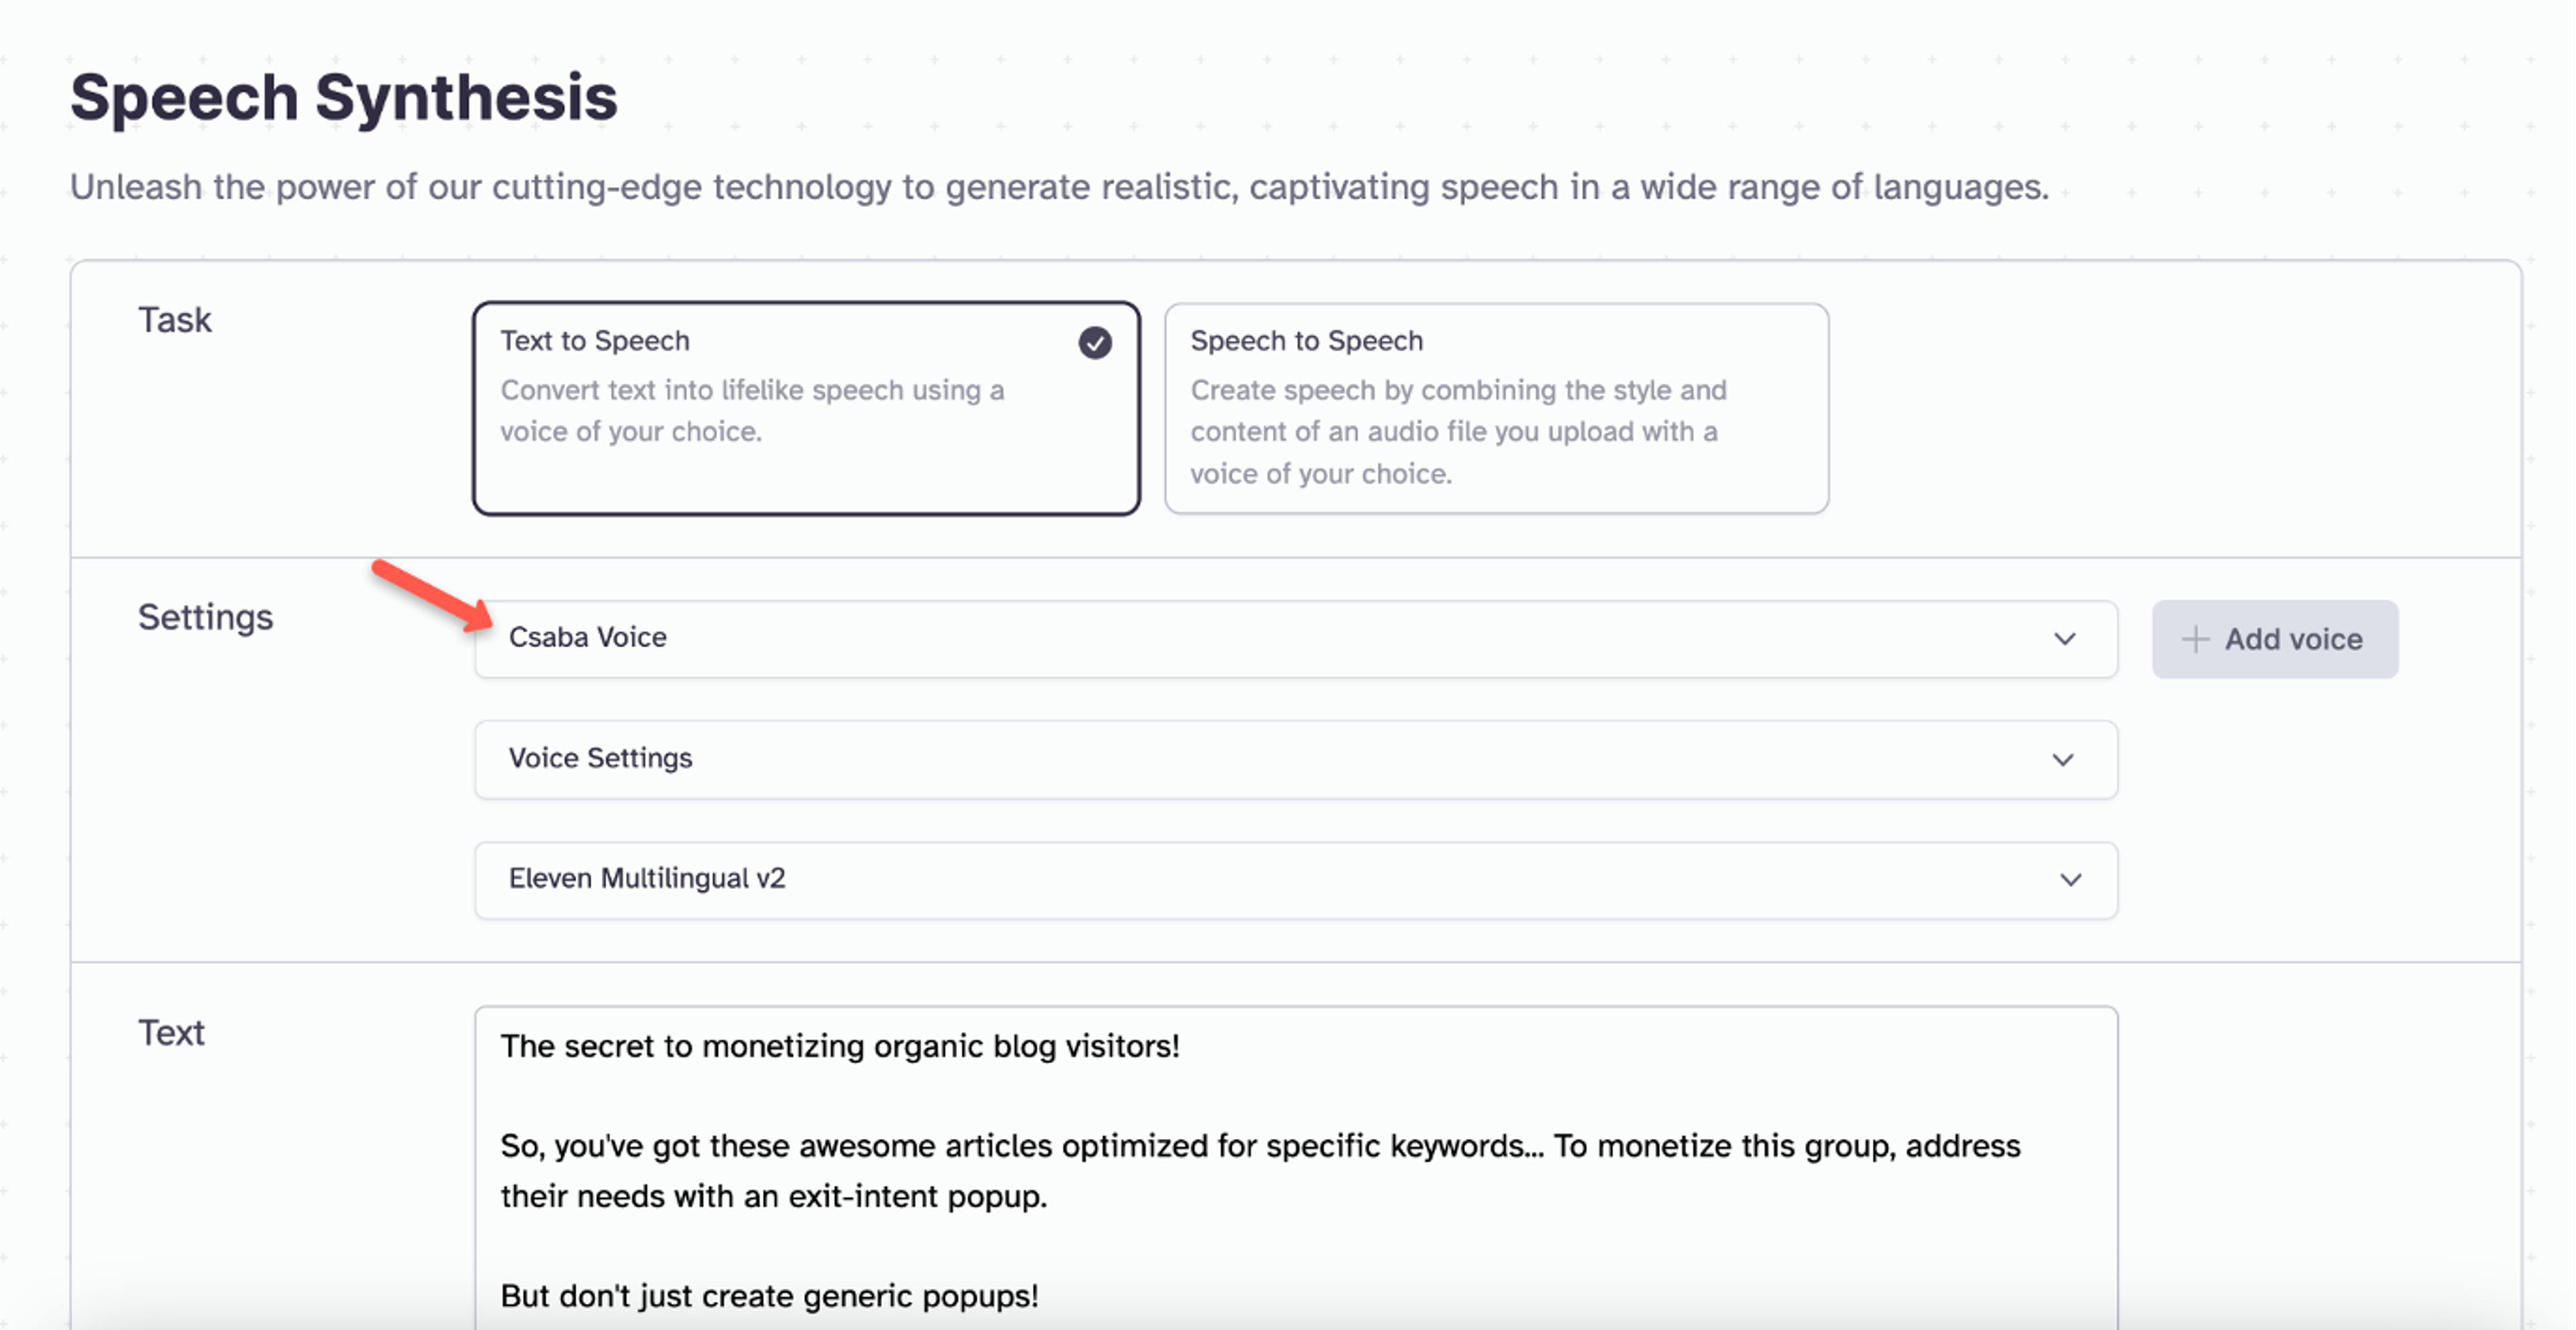Click the checkmark icon on Text to Speech card
This screenshot has height=1330, width=2576.
click(1096, 343)
